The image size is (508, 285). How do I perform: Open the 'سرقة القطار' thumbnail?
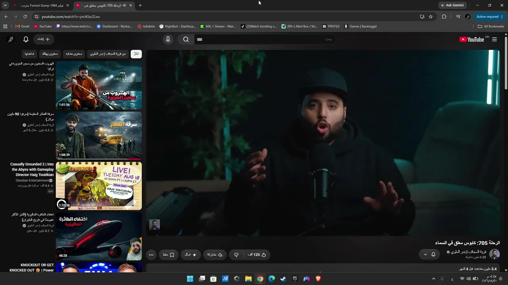click(x=99, y=135)
